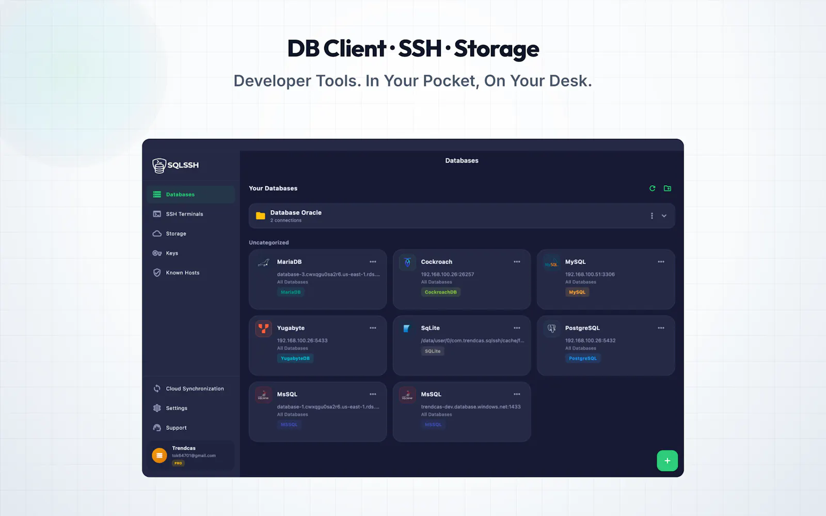Viewport: 826px width, 516px height.
Task: Click the Support headset icon
Action: (x=157, y=428)
